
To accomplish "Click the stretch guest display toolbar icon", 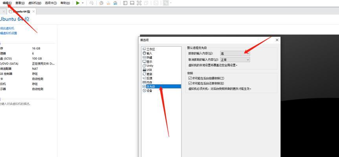I will tap(166, 3).
